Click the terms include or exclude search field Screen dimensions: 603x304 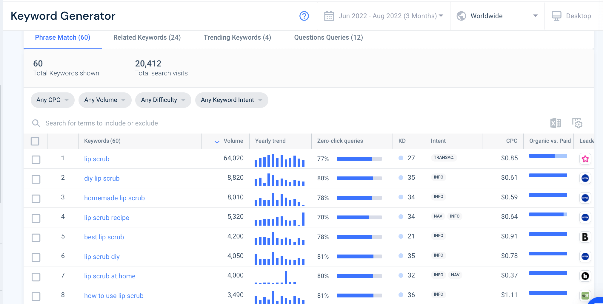[x=101, y=123]
